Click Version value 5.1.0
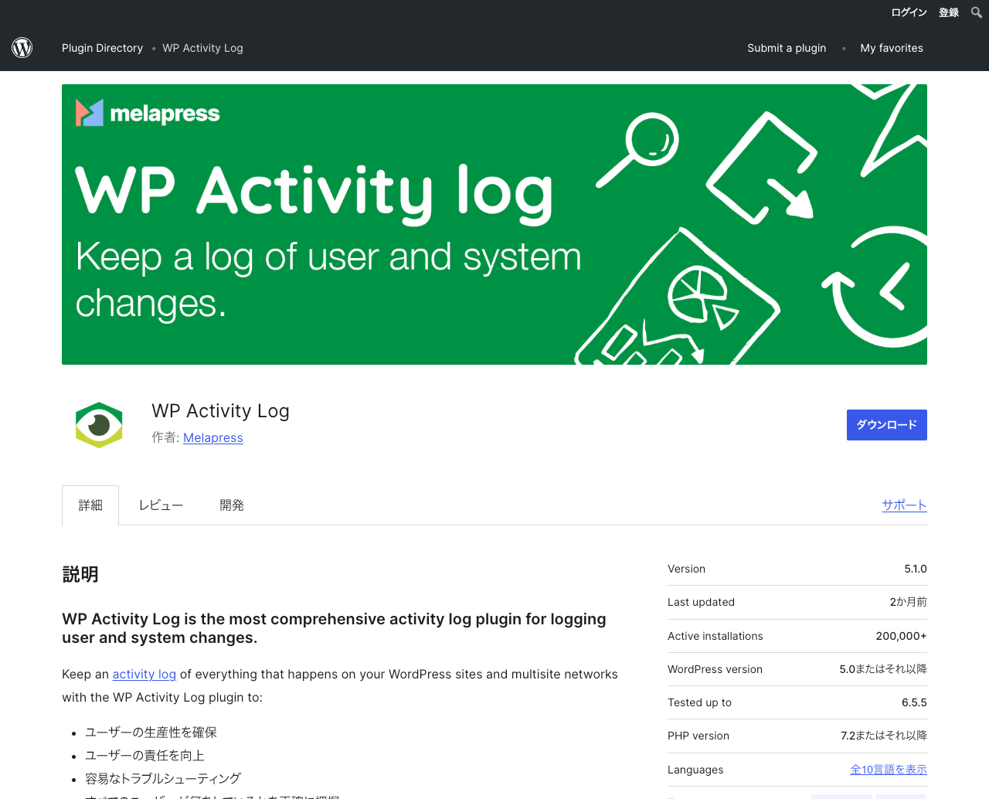989x799 pixels. coord(916,569)
